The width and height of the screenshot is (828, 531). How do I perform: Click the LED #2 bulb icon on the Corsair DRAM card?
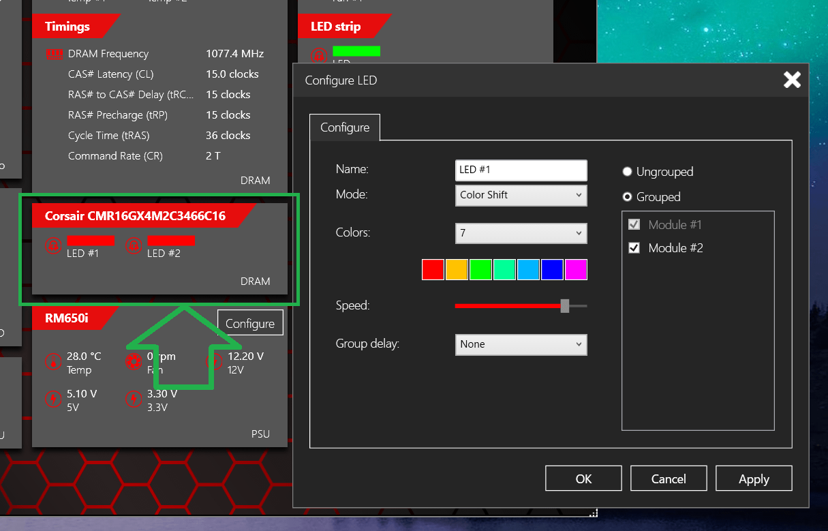(134, 246)
